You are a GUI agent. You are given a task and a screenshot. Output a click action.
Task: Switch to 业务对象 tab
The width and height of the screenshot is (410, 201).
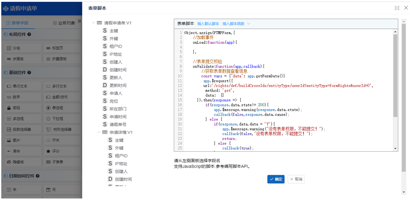pyautogui.click(x=64, y=23)
